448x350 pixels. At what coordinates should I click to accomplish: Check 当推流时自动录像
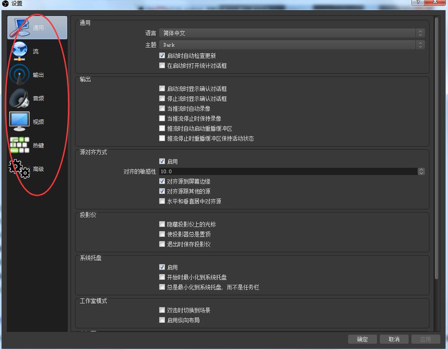(x=162, y=108)
